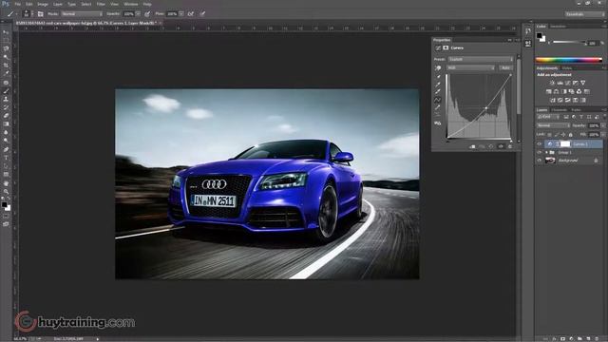
Task: Toggle visibility of Group 1 layer
Action: tap(539, 152)
